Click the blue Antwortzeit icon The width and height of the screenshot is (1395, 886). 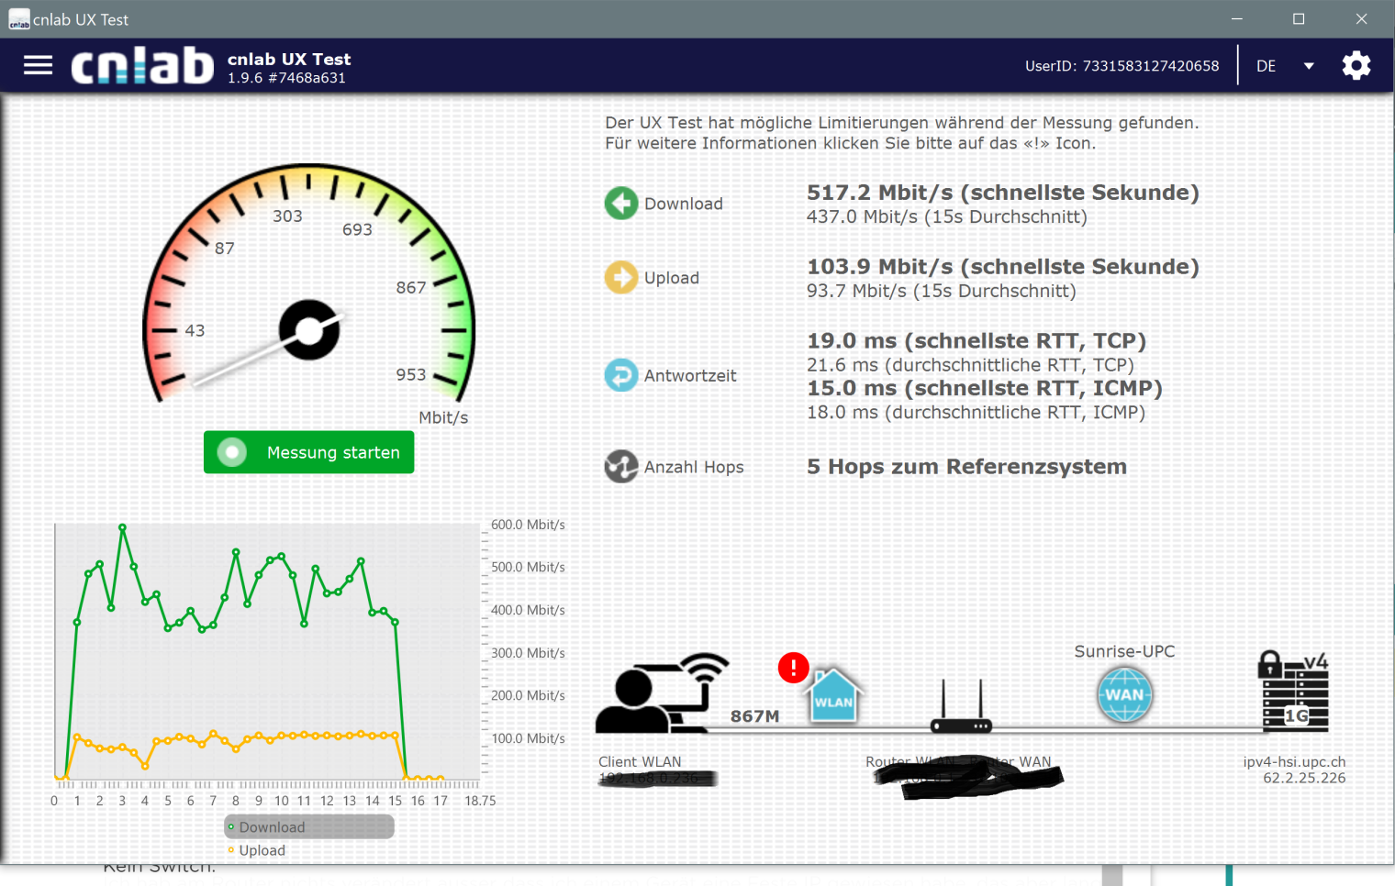(x=621, y=375)
